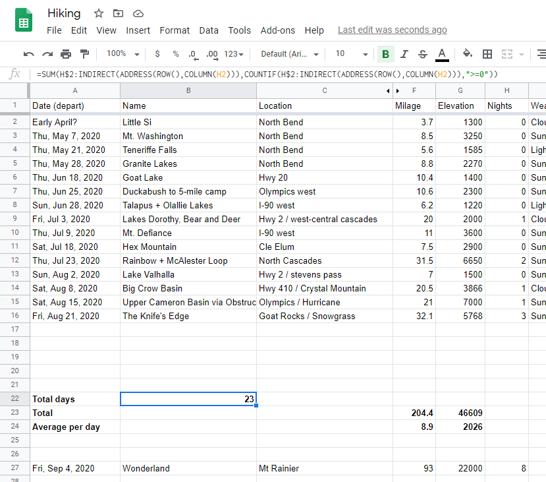
Task: Click the Google Sheets home logo
Action: click(24, 20)
